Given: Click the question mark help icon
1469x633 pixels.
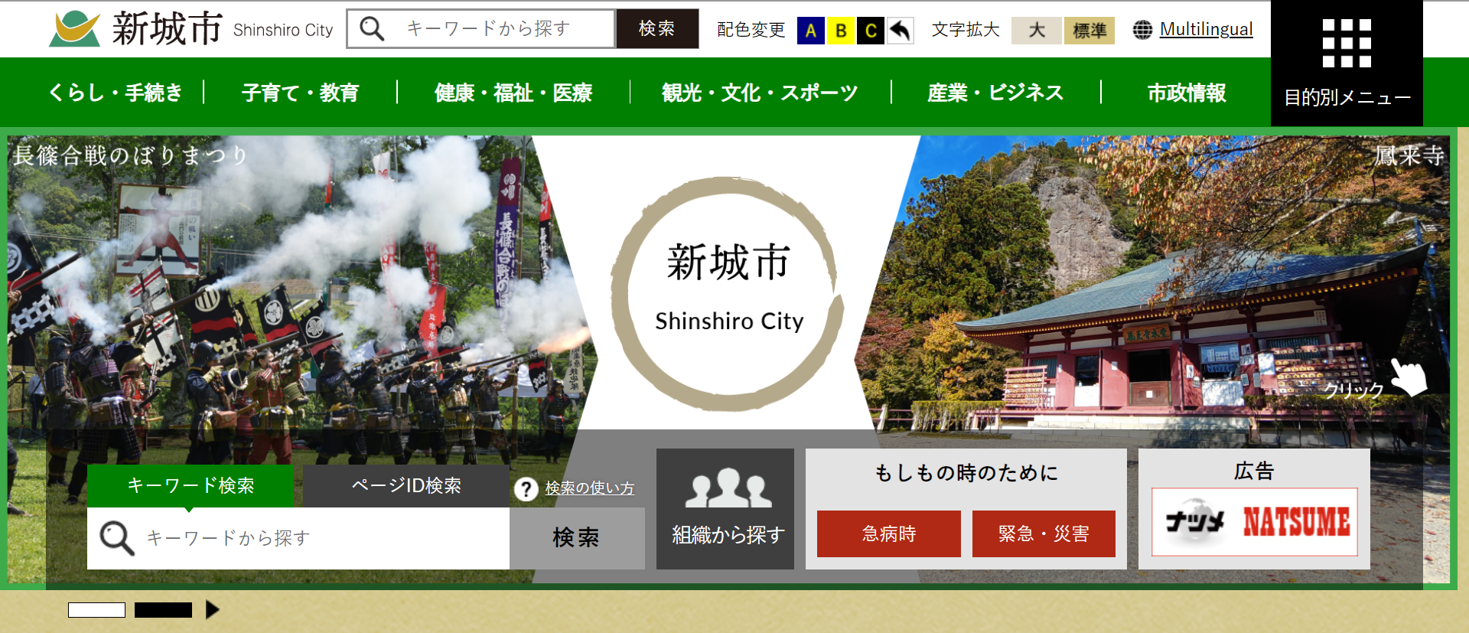Looking at the screenshot, I should point(526,488).
